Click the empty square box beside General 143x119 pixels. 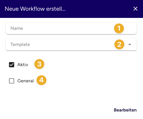(12, 81)
